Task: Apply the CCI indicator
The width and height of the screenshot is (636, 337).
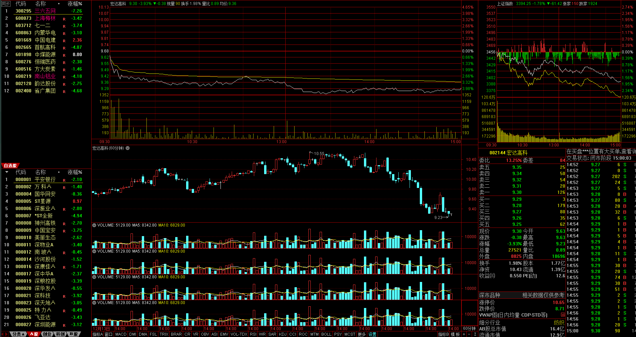Action: [293, 334]
